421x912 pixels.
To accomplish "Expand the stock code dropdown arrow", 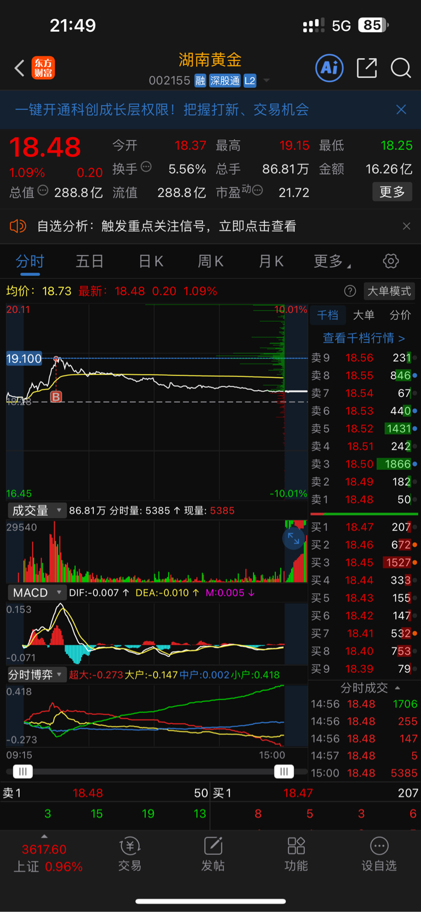I will (x=266, y=81).
